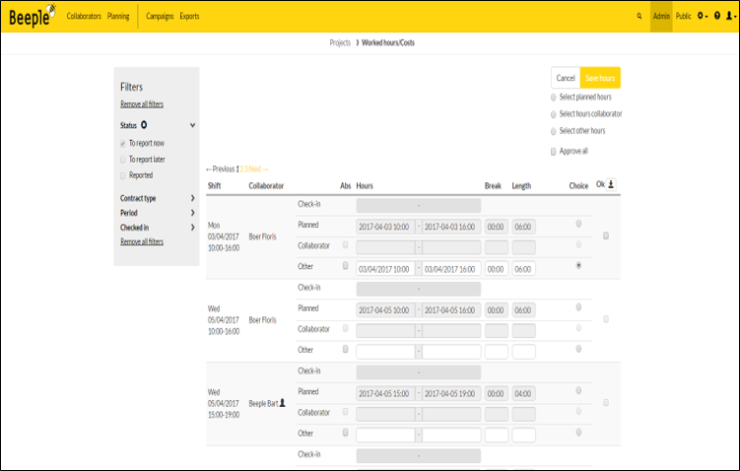Click Other length field for Beeple Bart
Viewport: 740px width, 471px height.
524,435
